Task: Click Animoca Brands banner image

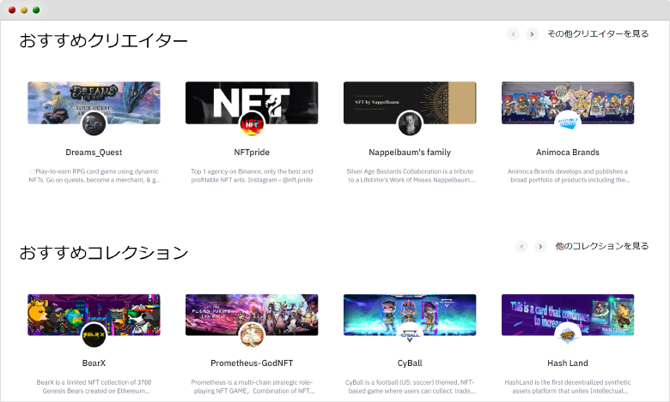Action: pos(568,103)
